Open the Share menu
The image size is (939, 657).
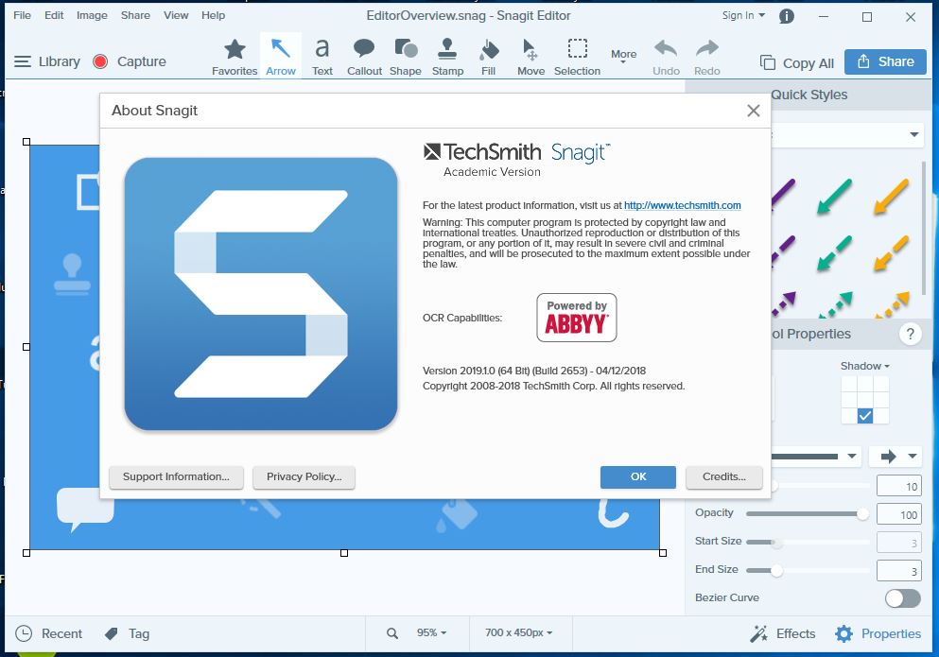coord(135,15)
